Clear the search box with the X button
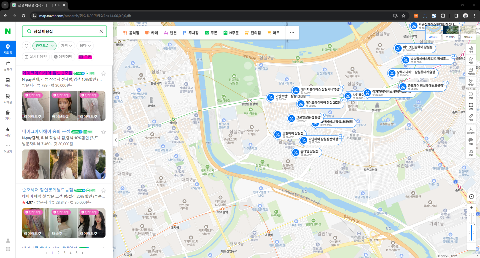This screenshot has width=480, height=258. click(x=101, y=31)
